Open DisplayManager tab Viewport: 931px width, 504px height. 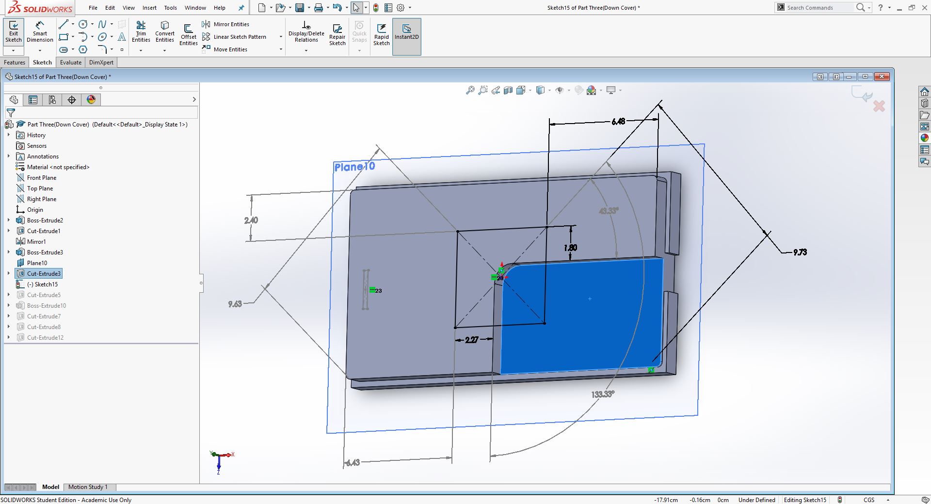click(91, 100)
